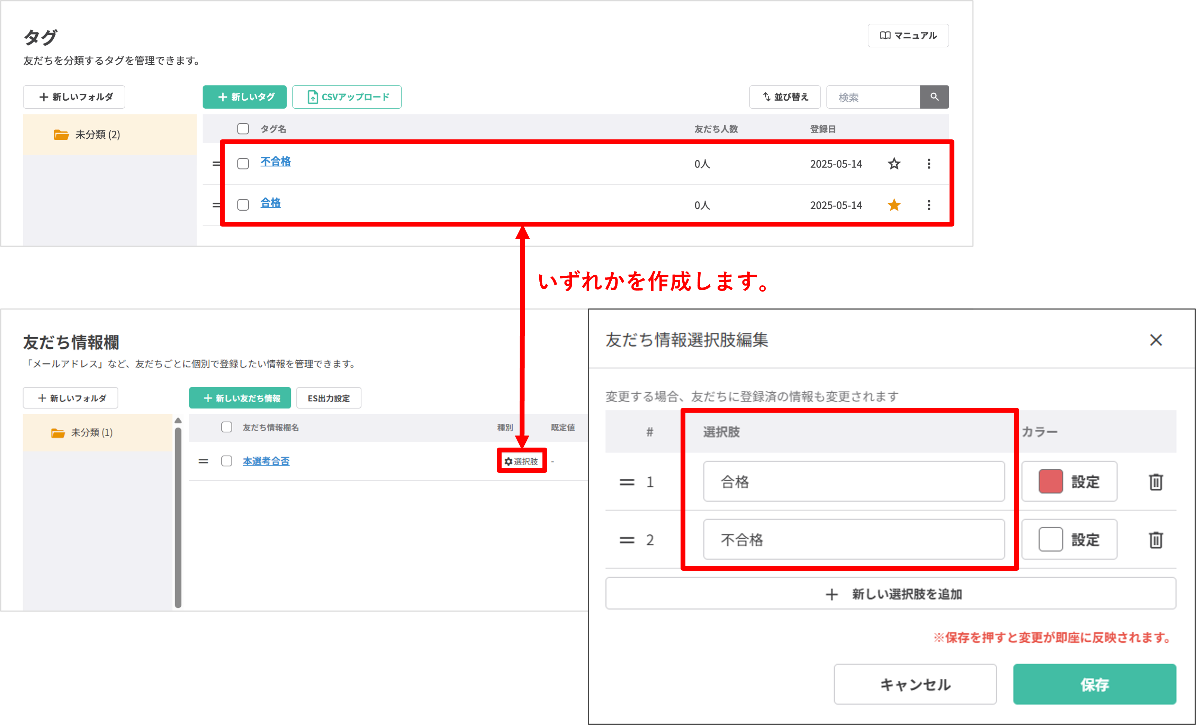
Task: Open the 未分類 (2) folder in the tag panel
Action: click(96, 135)
